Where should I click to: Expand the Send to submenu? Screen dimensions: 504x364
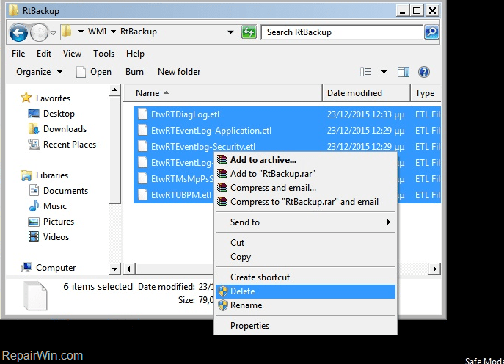[x=305, y=222]
